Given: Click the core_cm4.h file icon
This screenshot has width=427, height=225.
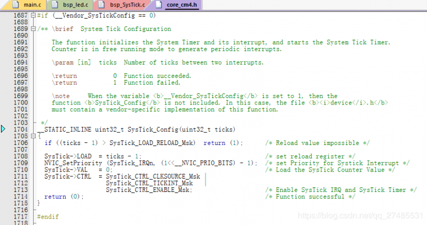Looking at the screenshot, I should click(158, 5).
